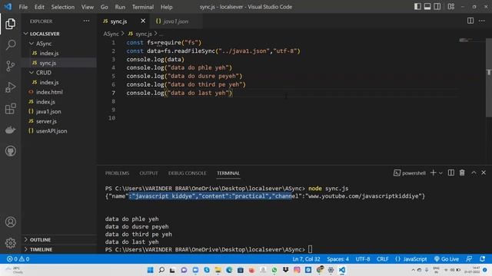Viewport: 492px width, 276px height.
Task: Maximize the panel with up chevron
Action: click(x=474, y=172)
